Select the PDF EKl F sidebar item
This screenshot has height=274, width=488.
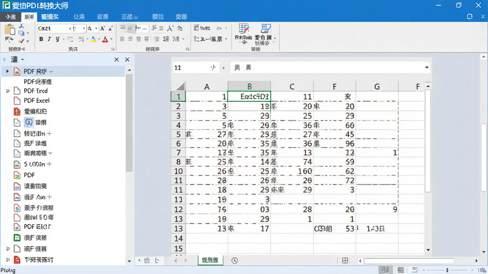(x=37, y=227)
